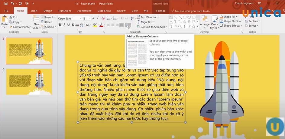Image resolution: width=285 pixels, height=139 pixels.
Task: Expand the shapes gallery More arrow
Action: [x=198, y=27]
